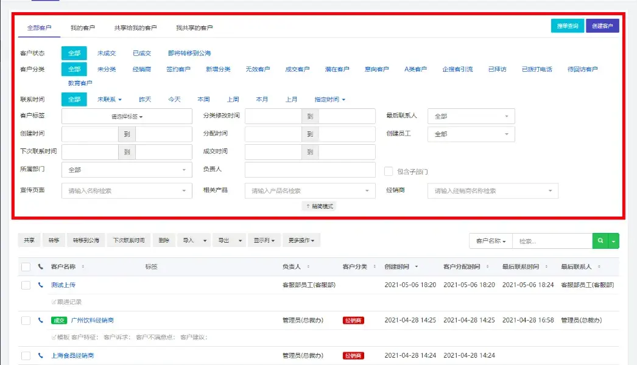The height and width of the screenshot is (365, 637).
Task: Switch to the 全部客户 tab
Action: tap(39, 27)
